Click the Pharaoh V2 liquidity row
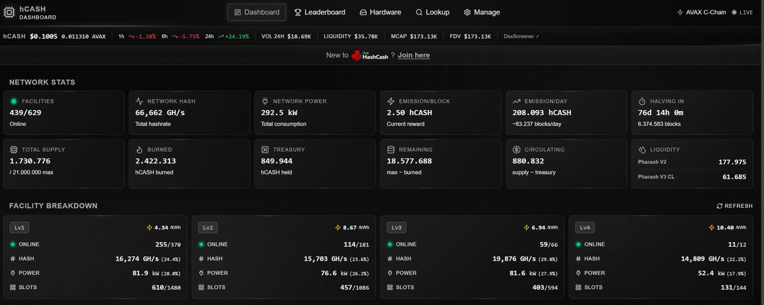 [x=693, y=162]
